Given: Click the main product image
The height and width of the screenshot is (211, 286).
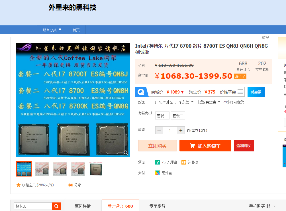Looking at the screenshot, I should (x=73, y=100).
